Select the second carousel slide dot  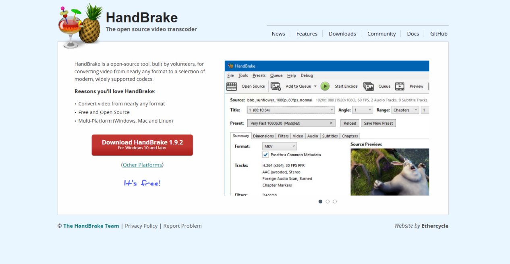tap(328, 202)
